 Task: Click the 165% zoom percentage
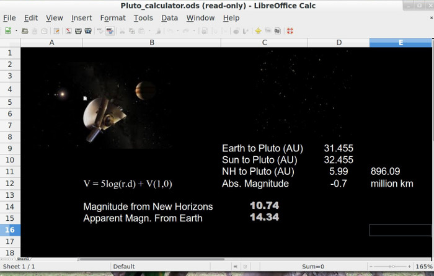click(424, 267)
